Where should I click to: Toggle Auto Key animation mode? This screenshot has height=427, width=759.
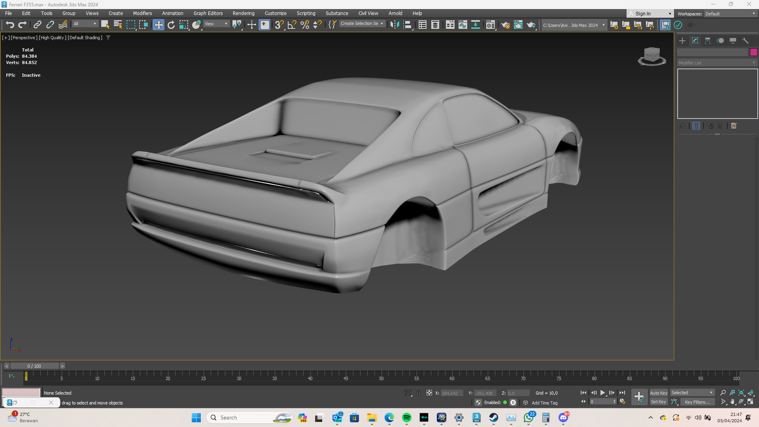tap(659, 393)
